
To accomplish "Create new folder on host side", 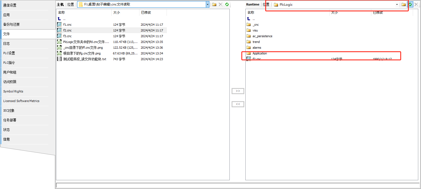I will click(214, 4).
